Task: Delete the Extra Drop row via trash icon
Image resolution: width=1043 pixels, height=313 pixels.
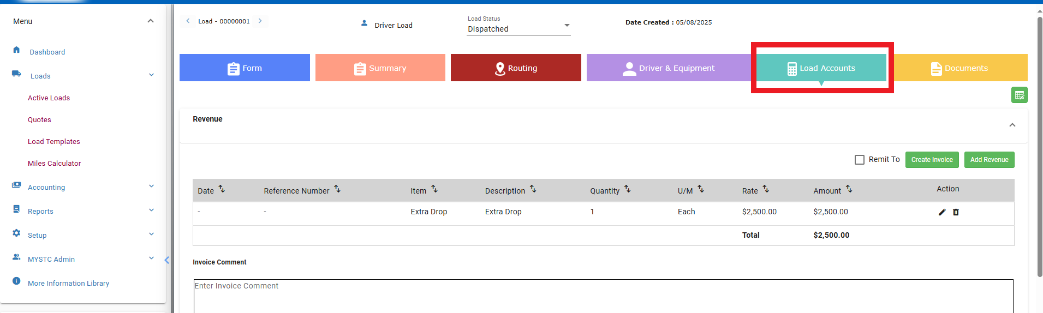Action: click(956, 212)
